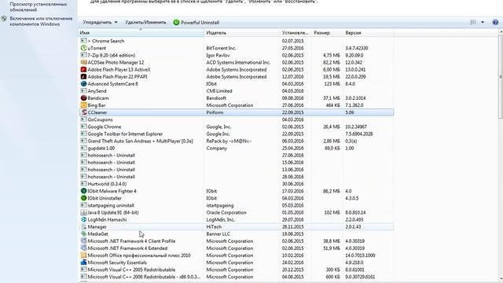
Task: Click the AnySend program icon
Action: (83, 91)
